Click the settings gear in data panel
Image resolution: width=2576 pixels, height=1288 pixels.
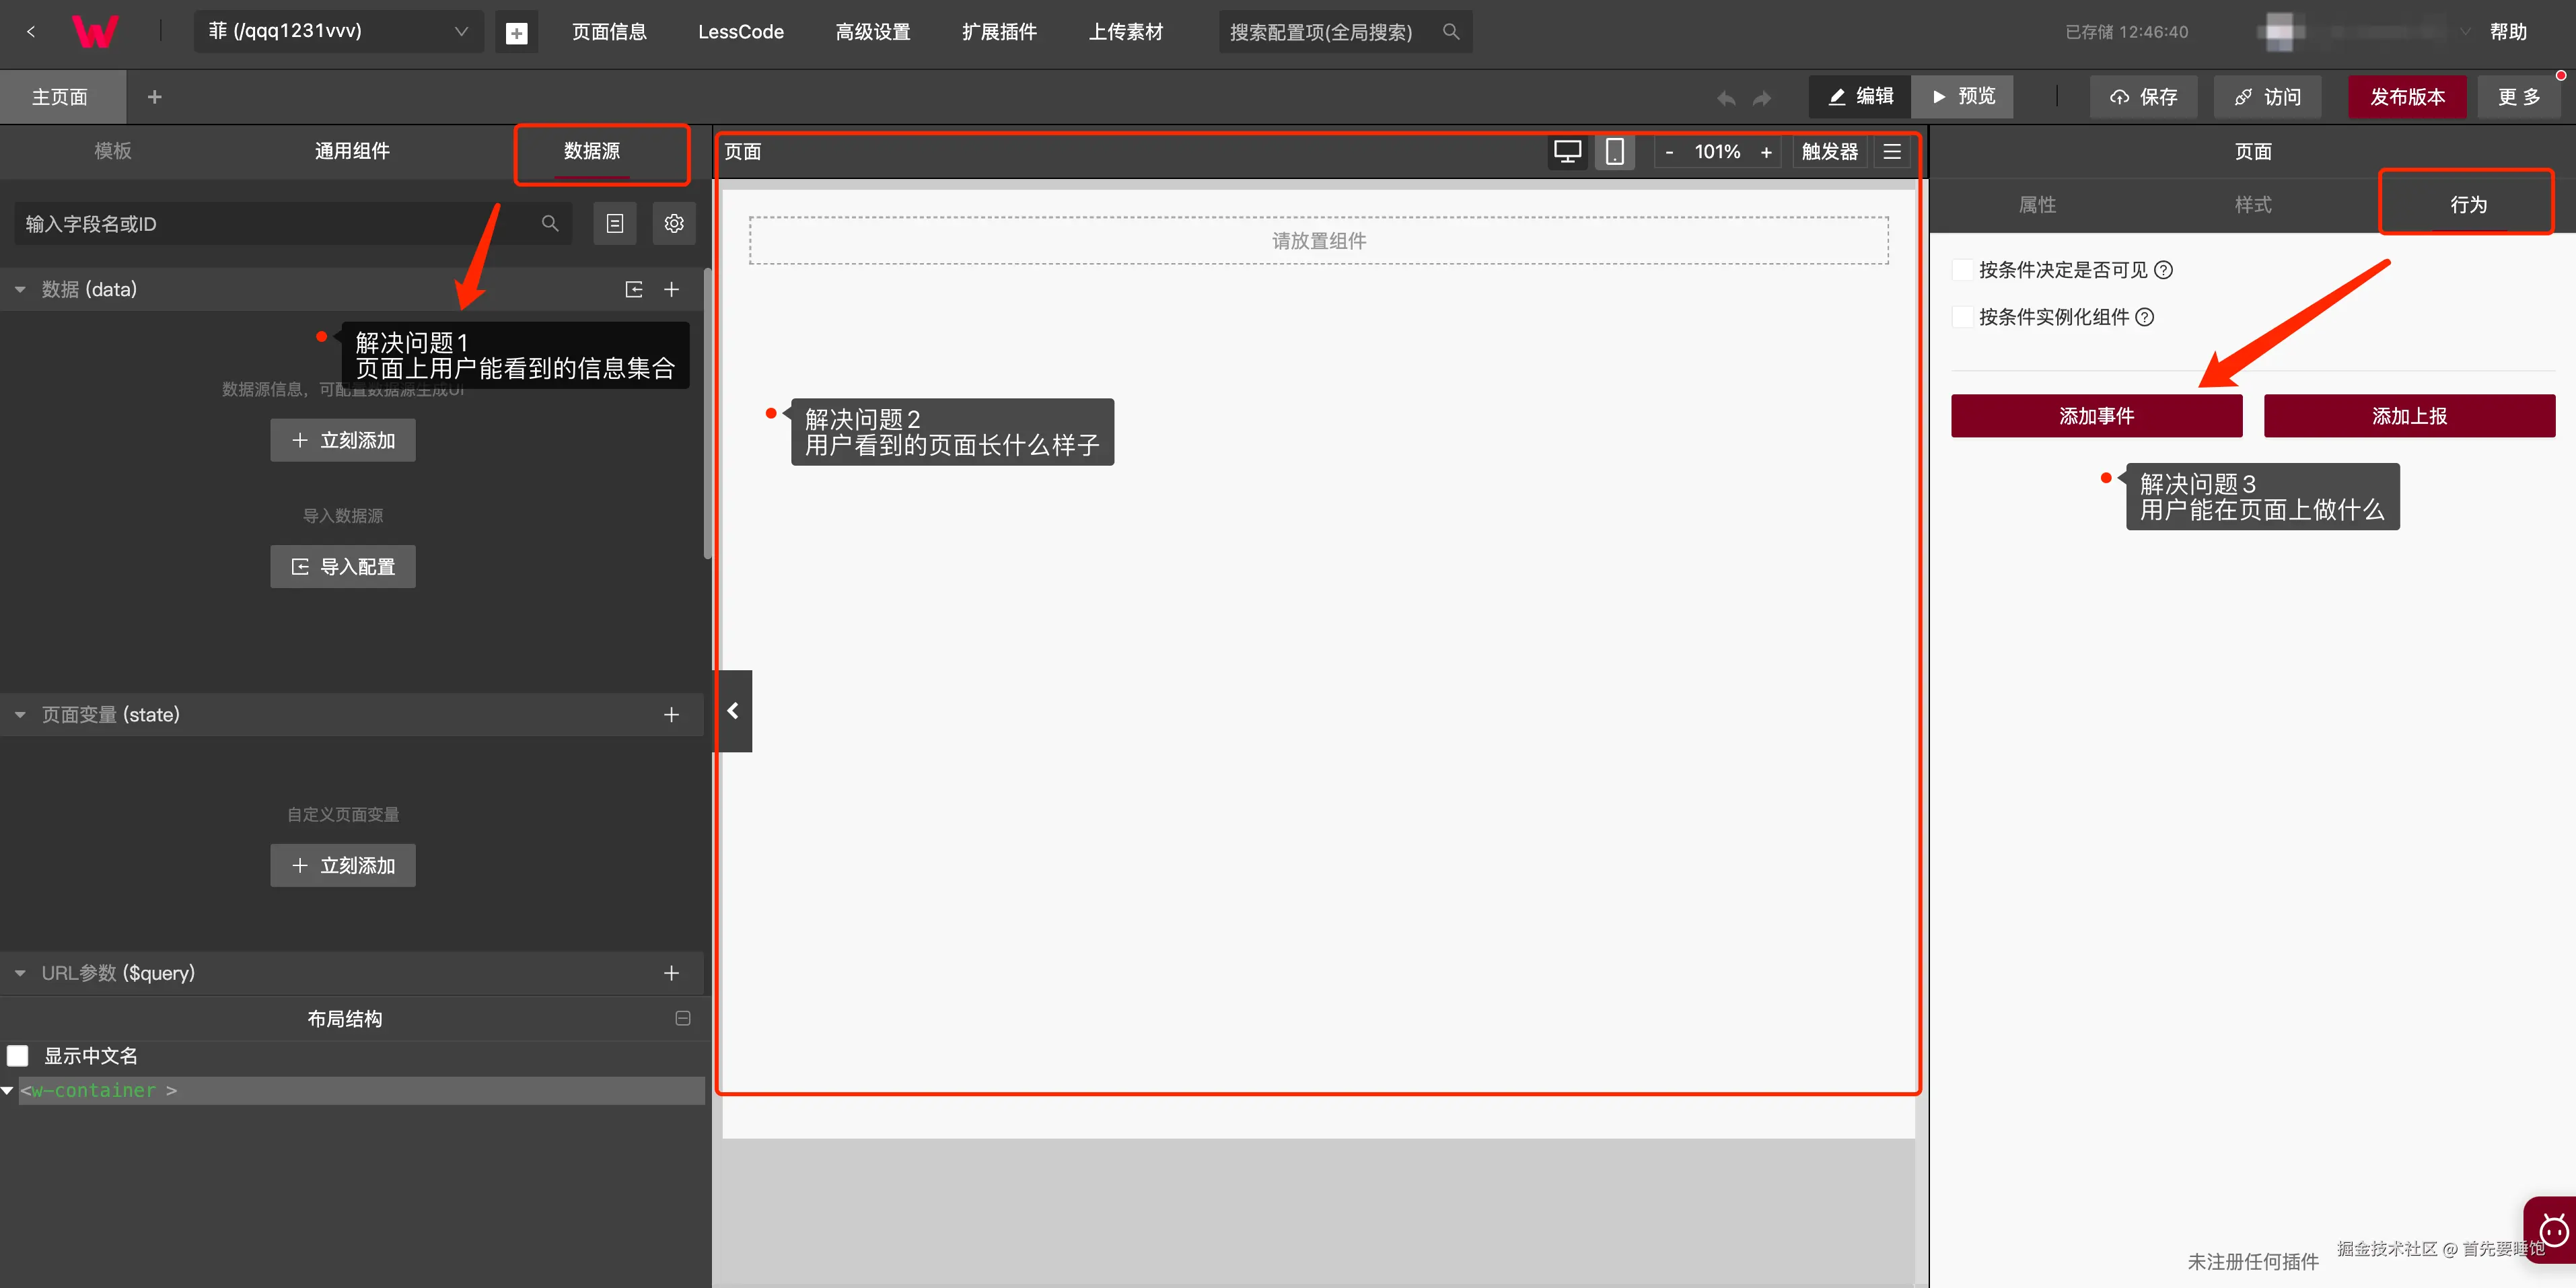click(x=674, y=223)
